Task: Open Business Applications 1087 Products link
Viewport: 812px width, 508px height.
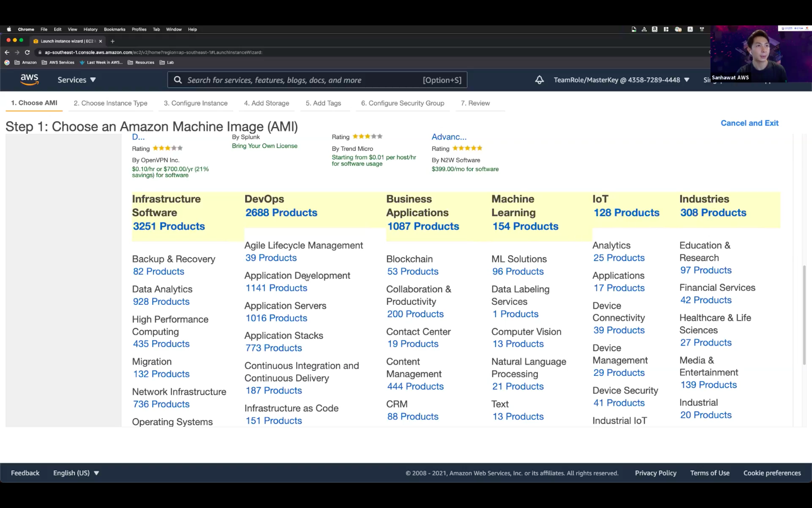Action: pos(423,226)
